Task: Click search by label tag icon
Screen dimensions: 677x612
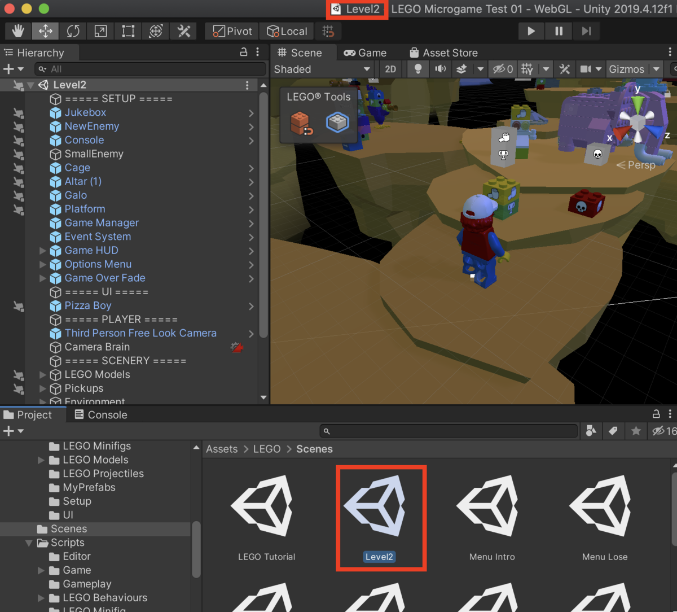Action: click(613, 431)
